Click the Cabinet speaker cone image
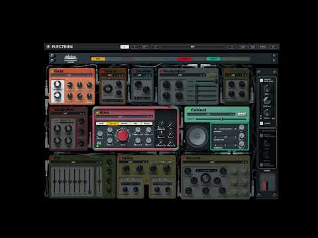318x238 pixels. (197, 136)
